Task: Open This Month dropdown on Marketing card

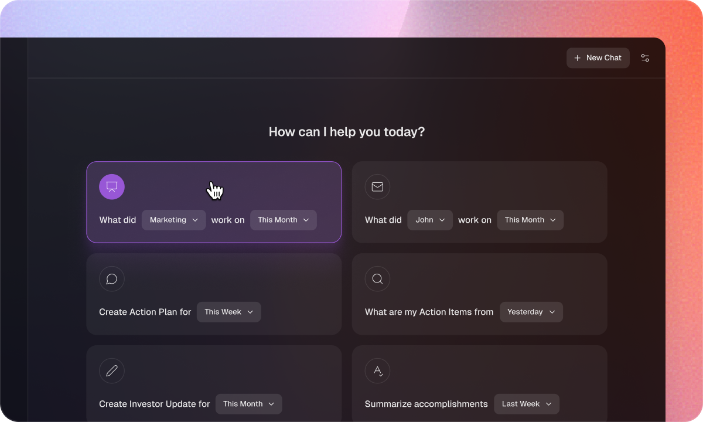Action: (284, 220)
